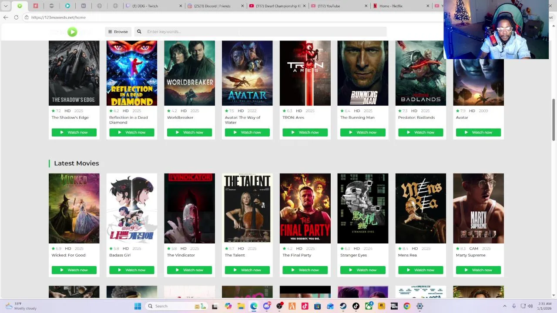
Task: Open the tab search dropdown arrow
Action: point(6,6)
